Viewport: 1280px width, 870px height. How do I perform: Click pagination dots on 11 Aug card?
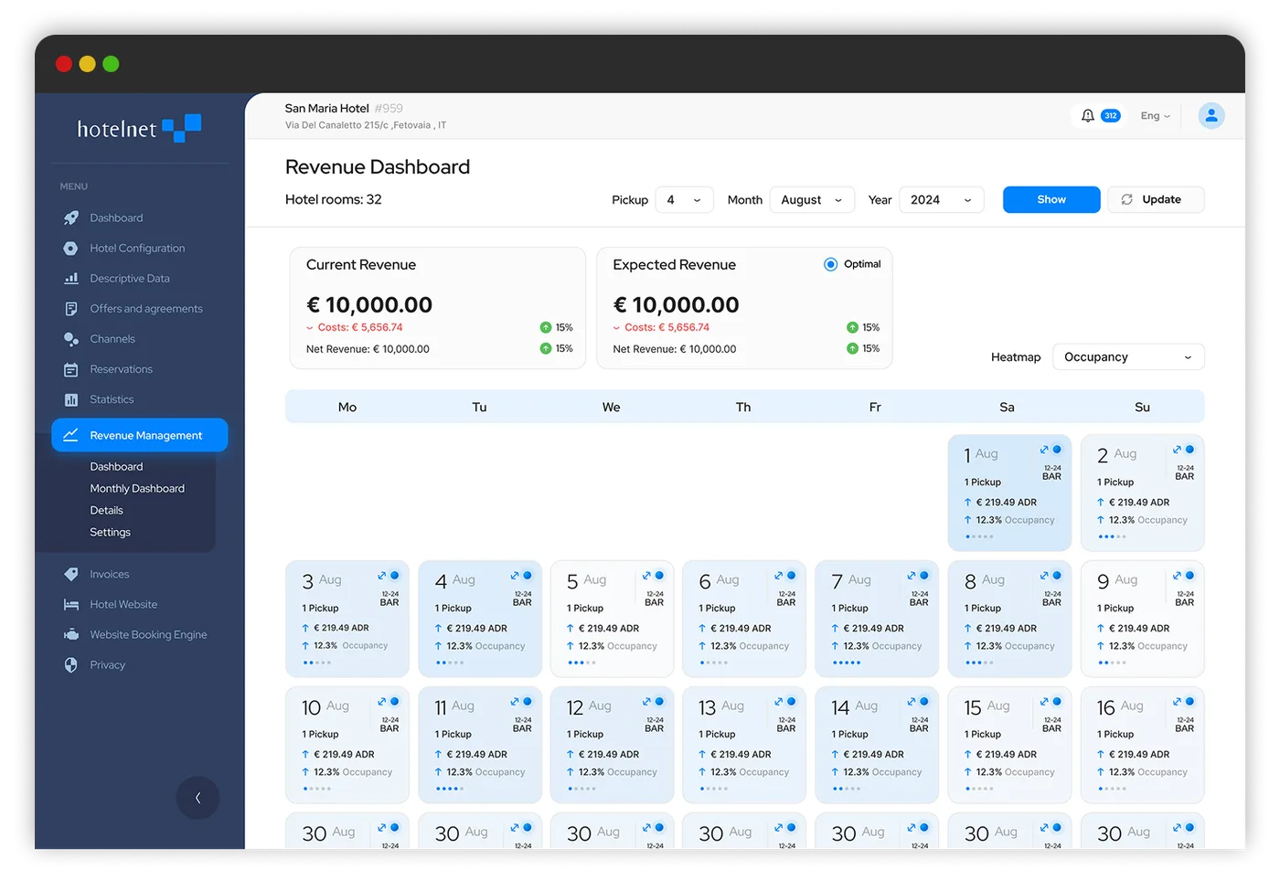pyautogui.click(x=450, y=789)
